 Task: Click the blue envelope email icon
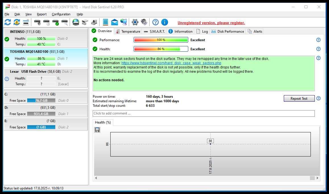(115, 22)
